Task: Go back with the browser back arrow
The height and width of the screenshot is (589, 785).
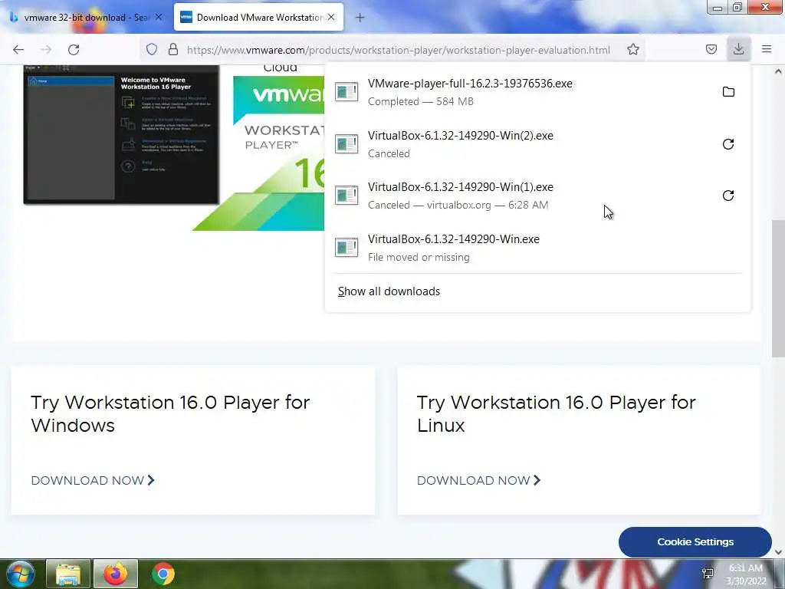Action: 18,50
